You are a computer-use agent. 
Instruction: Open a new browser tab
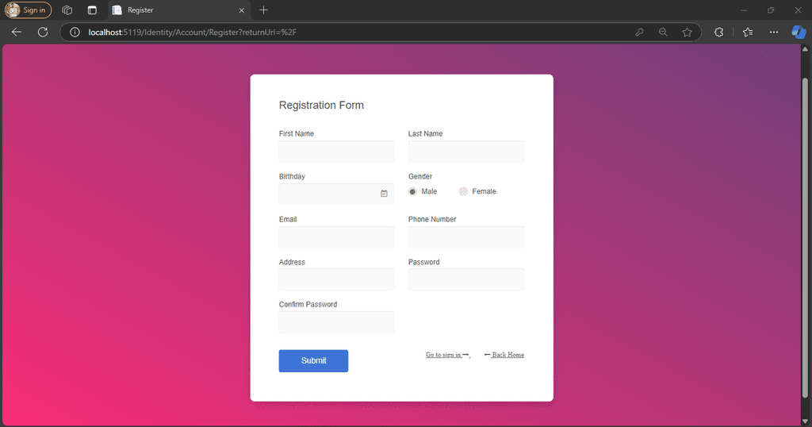tap(263, 10)
